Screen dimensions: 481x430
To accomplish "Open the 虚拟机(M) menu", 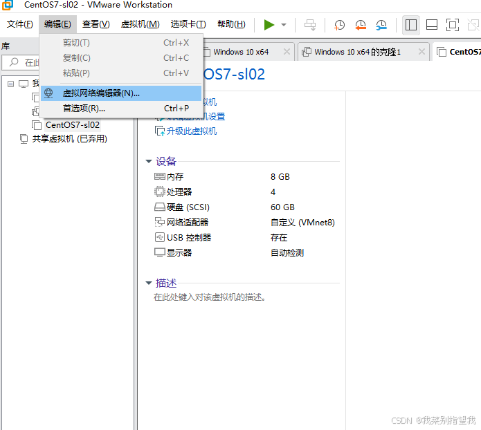I will pyautogui.click(x=140, y=24).
